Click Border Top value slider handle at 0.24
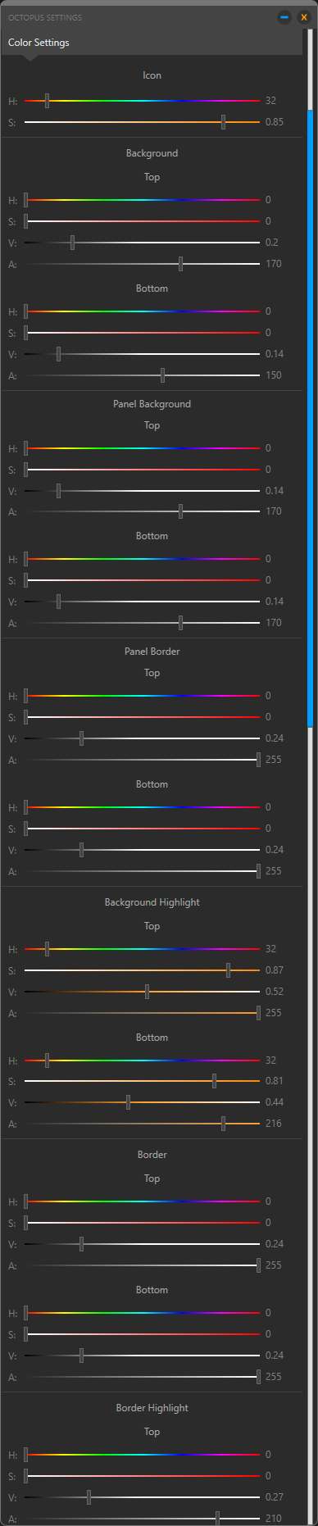Screen dimensions: 318x1526 click(81, 1244)
